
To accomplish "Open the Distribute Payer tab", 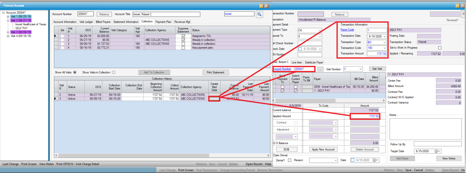I will coord(314,62).
